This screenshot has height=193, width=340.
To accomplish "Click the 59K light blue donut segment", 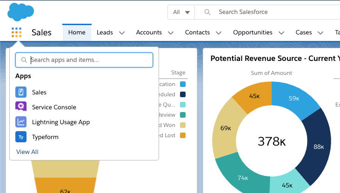I will click(294, 99).
